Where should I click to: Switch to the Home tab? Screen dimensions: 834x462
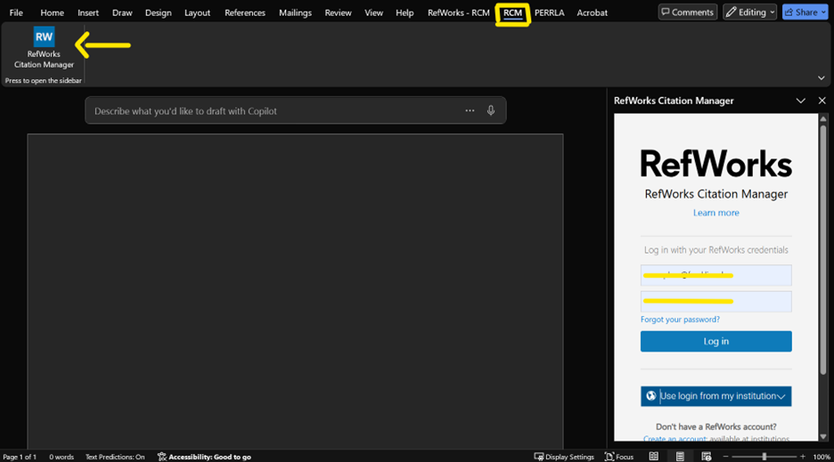[52, 12]
